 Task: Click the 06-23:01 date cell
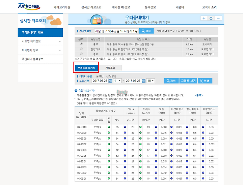[x=82, y=179]
